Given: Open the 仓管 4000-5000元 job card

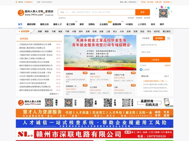Looking at the screenshot, I should (x=124, y=90).
